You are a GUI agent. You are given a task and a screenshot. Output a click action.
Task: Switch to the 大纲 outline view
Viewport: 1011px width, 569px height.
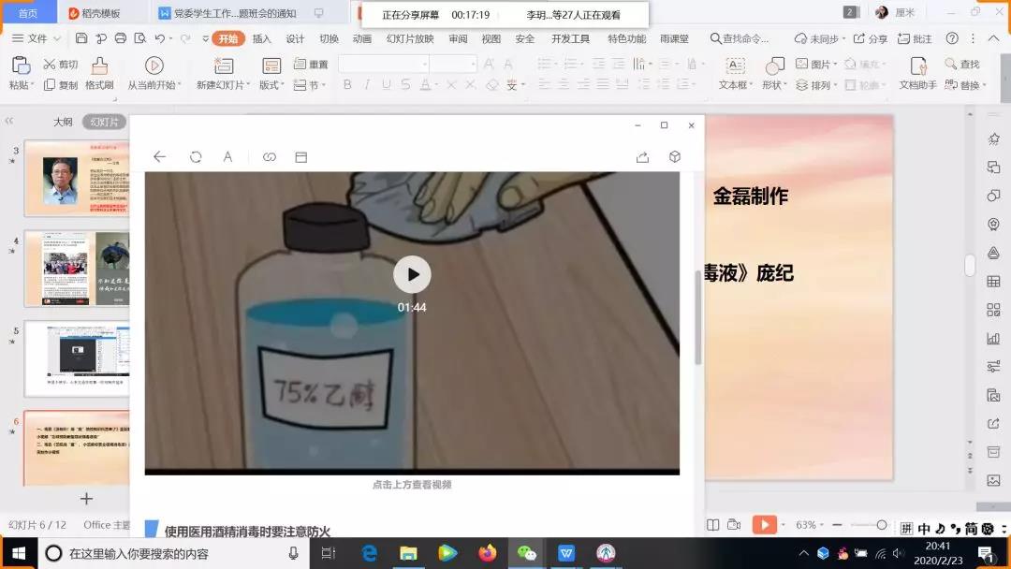63,122
